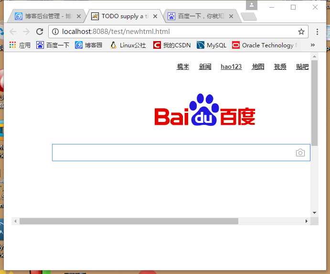Open the 应用 apps grid bookmark
The image size is (330, 274).
point(20,45)
